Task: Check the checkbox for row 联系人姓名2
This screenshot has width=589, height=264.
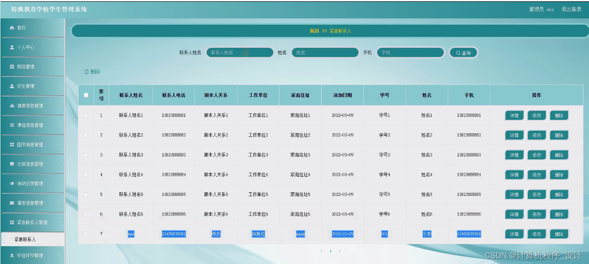Action: pyautogui.click(x=86, y=135)
